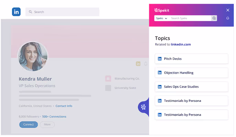Click the yellow LinkedIn badge on profile

pyautogui.click(x=138, y=64)
